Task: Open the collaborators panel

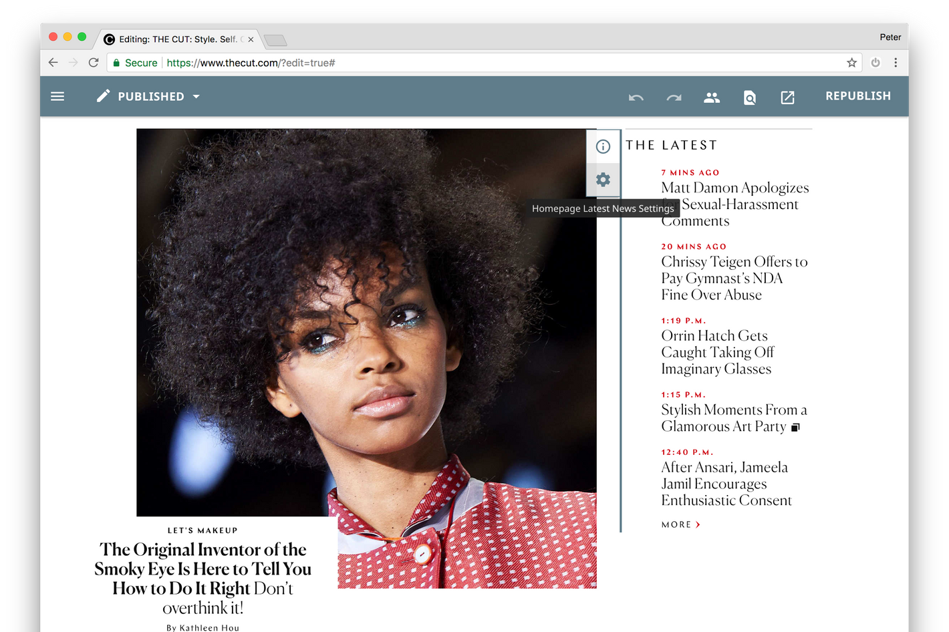Action: (x=711, y=98)
